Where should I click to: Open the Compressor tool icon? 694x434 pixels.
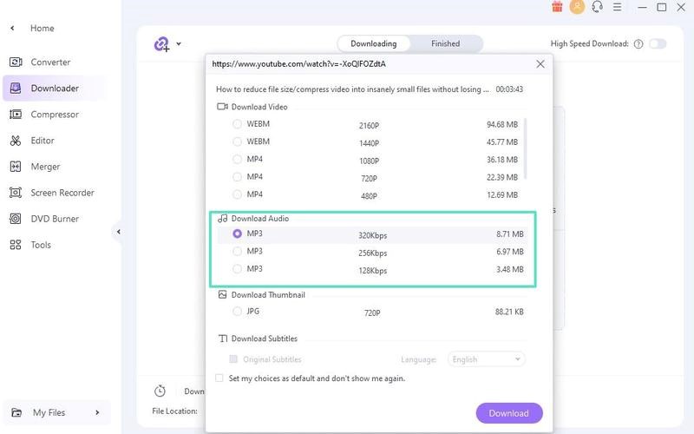click(x=15, y=115)
